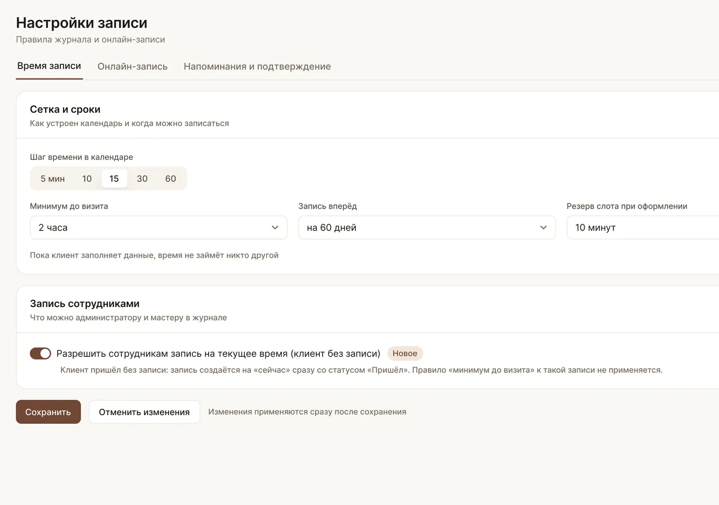Open the «Онлайн-запись» tab
This screenshot has height=505, width=719.
[133, 66]
